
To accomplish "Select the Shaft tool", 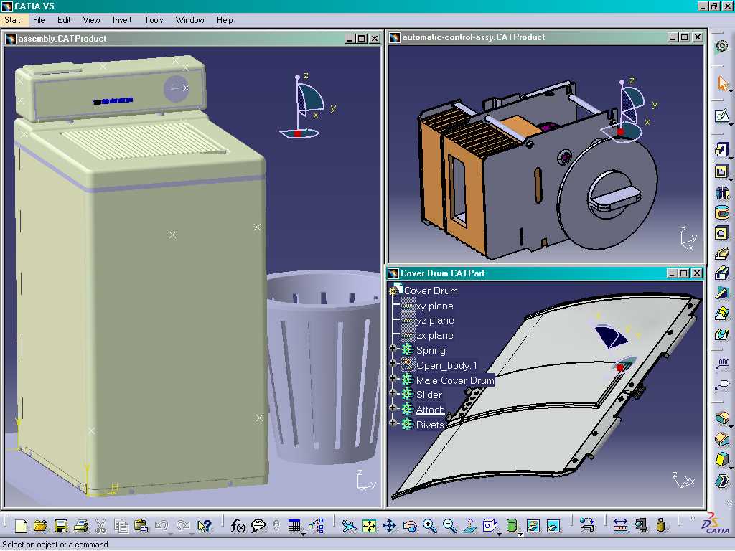I will pos(722,192).
